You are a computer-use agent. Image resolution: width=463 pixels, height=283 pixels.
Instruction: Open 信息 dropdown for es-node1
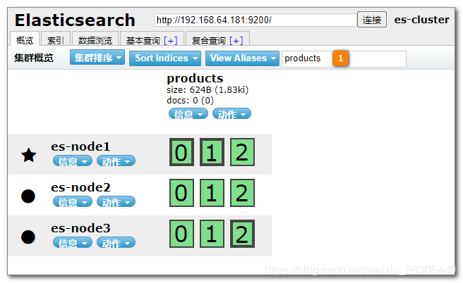point(73,161)
